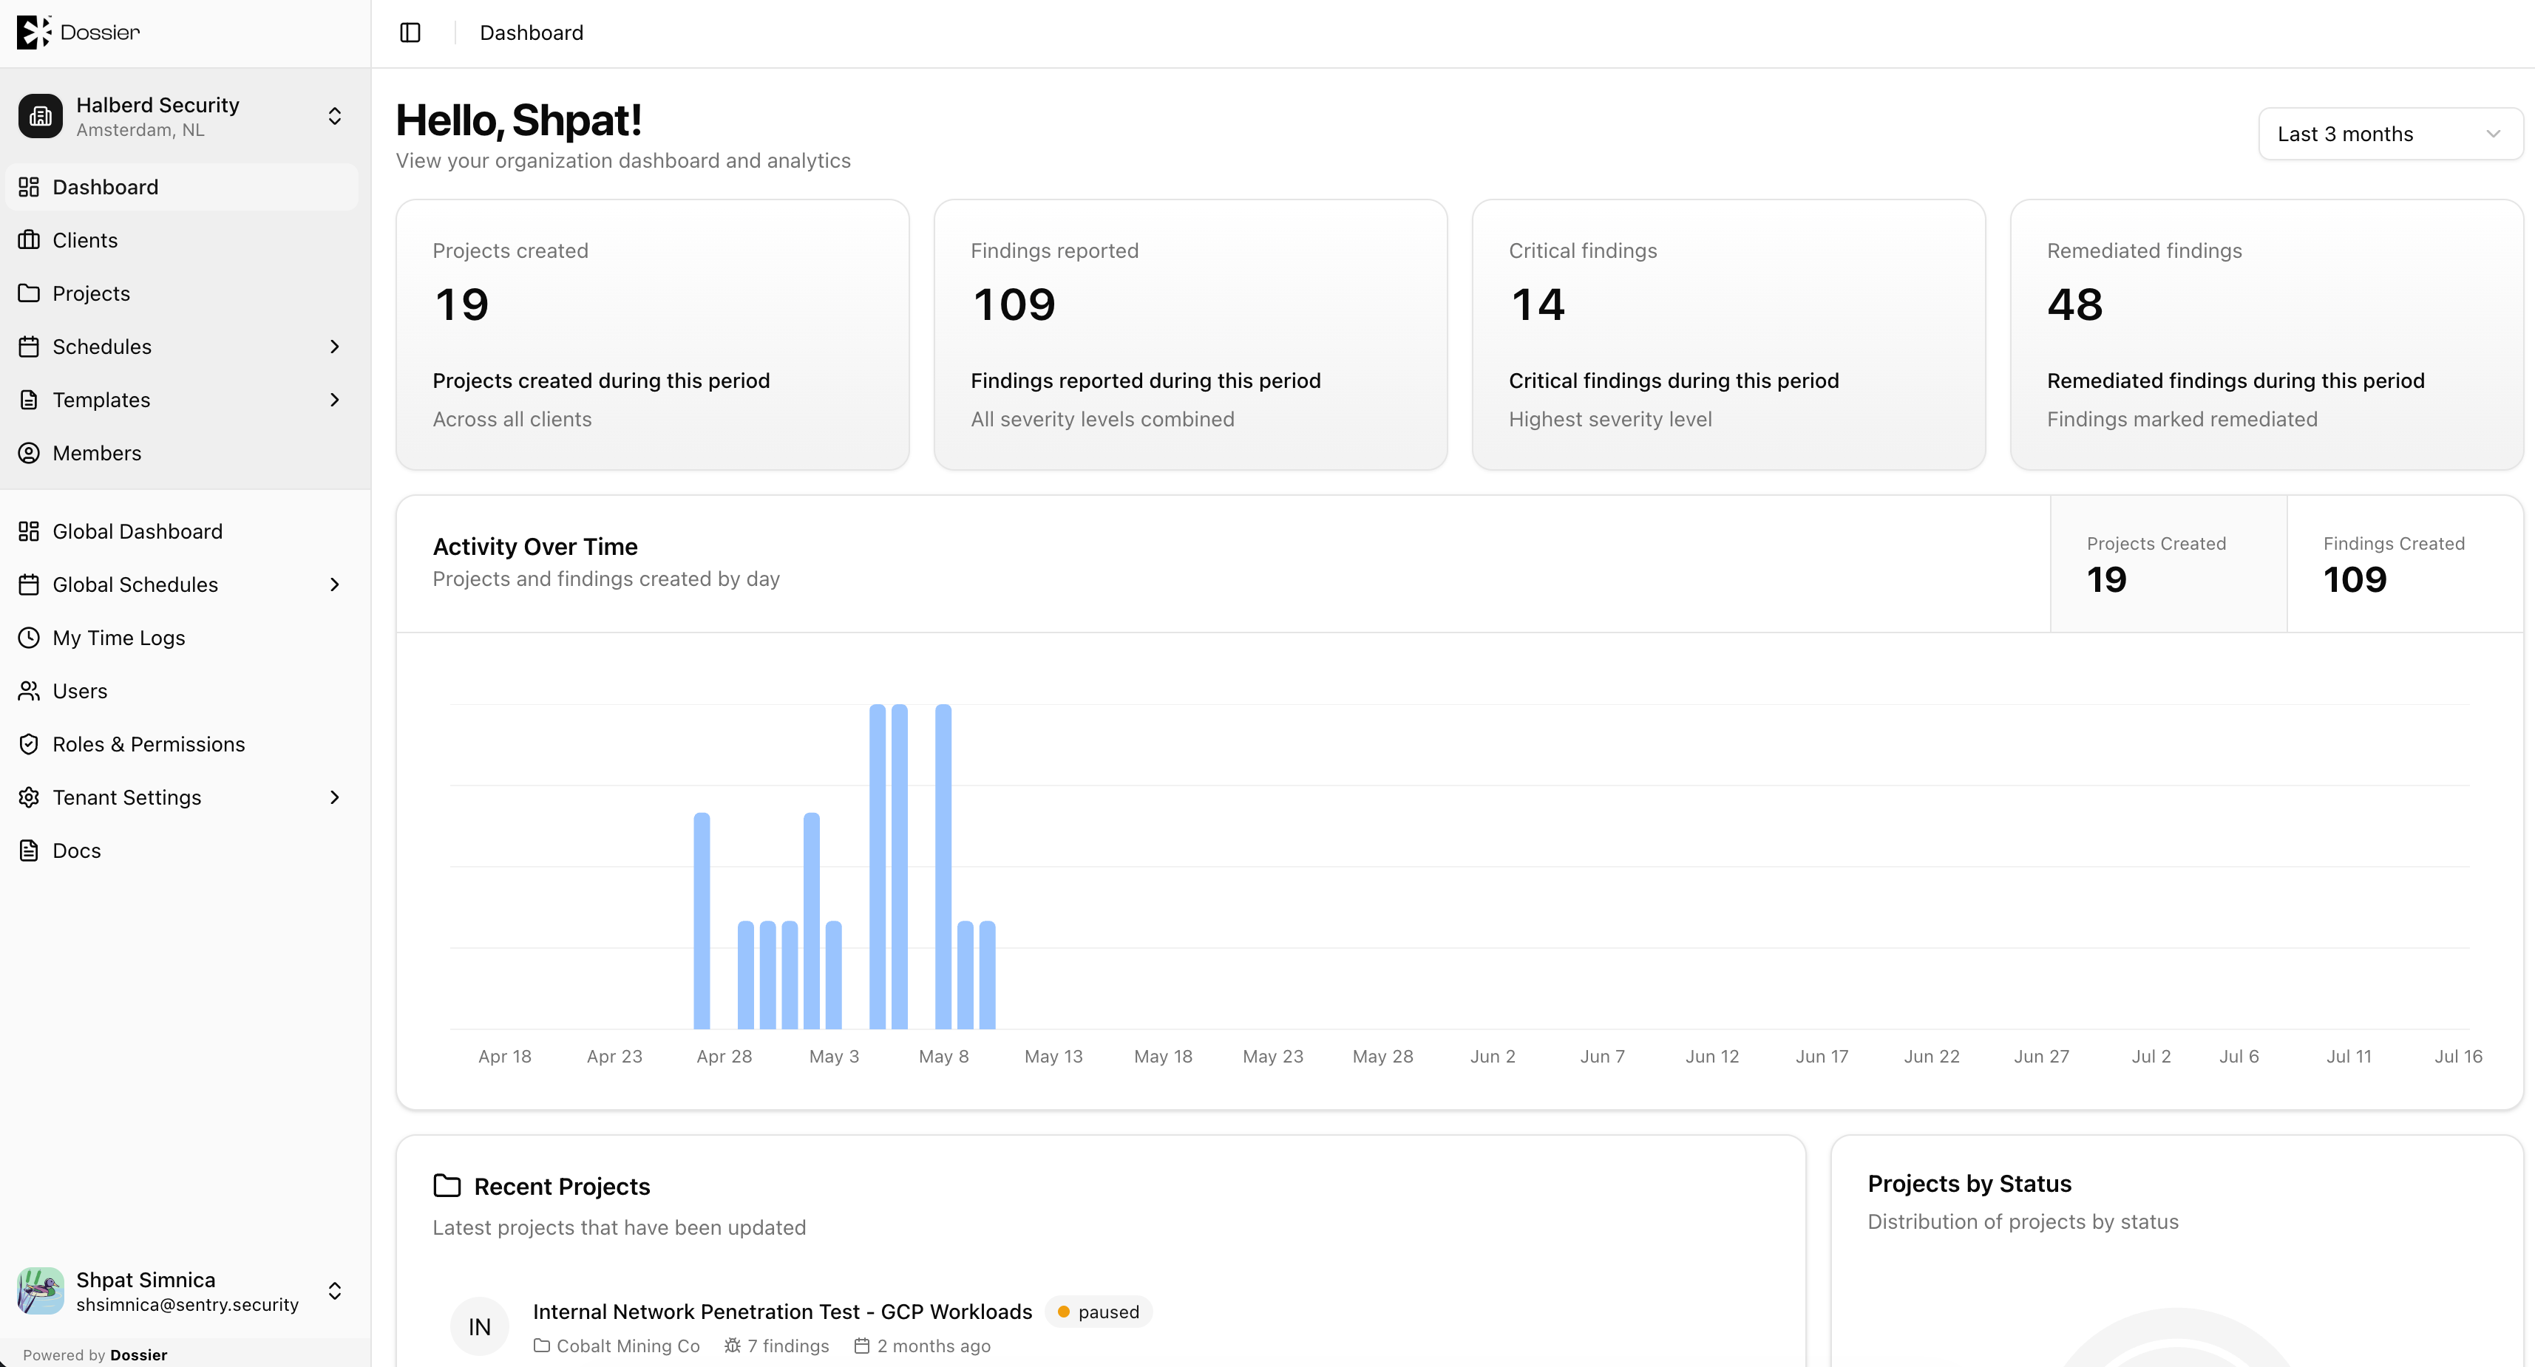This screenshot has width=2535, height=1367.
Task: Click Shpat Simnica's avatar picture
Action: (41, 1290)
